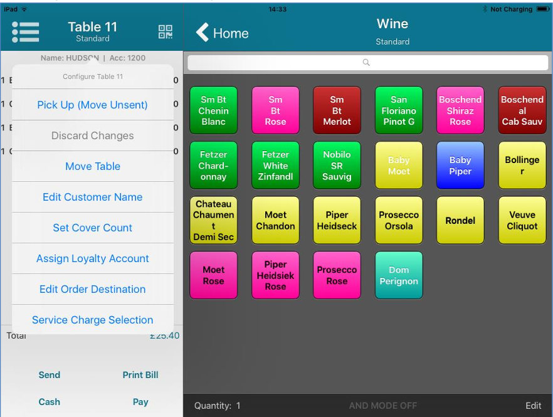Open the hamburger list menu icon

(26, 32)
